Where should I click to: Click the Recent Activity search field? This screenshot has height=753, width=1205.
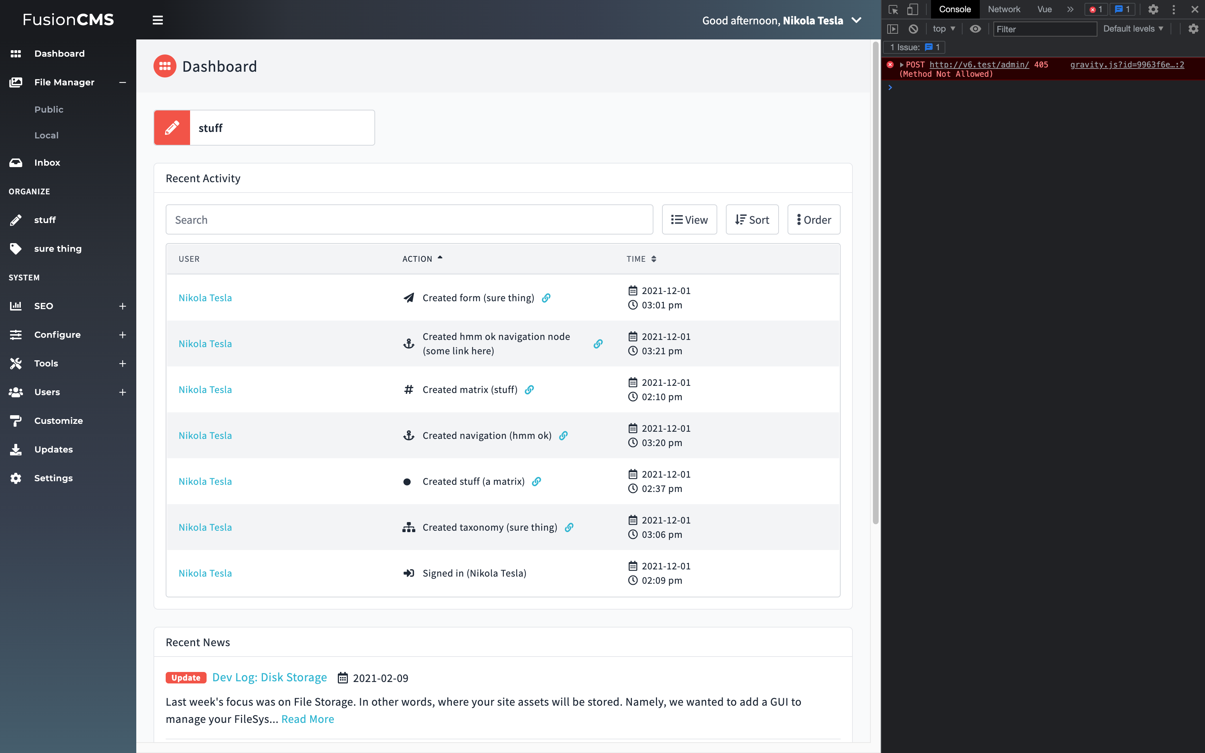pos(408,219)
